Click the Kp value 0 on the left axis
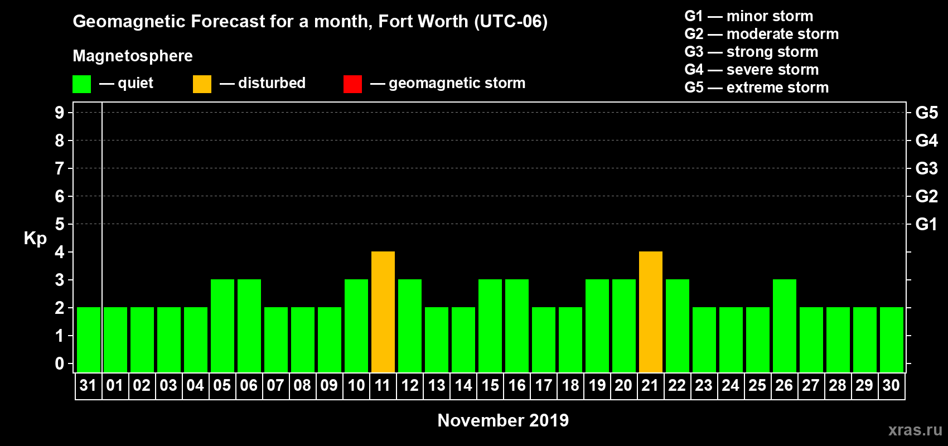Screen dimensions: 948x446 pos(60,363)
